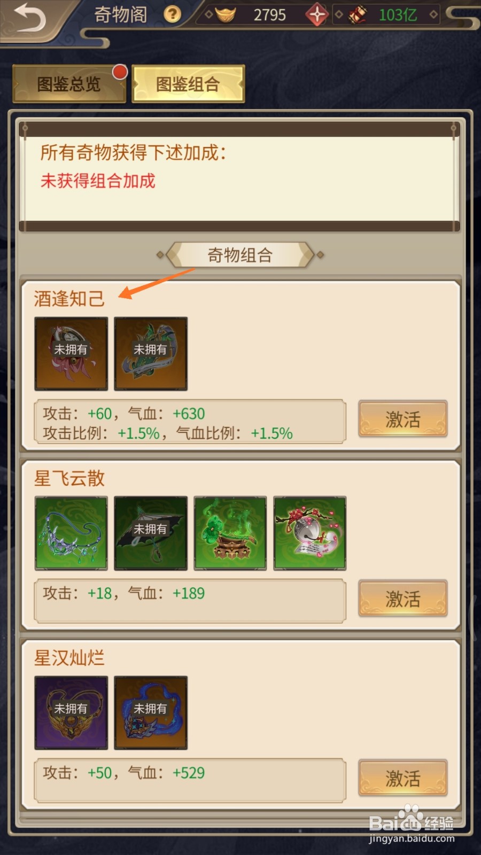This screenshot has height=855, width=481.
Task: Select the second unowned green item in 酒逢知己
Action: 151,354
